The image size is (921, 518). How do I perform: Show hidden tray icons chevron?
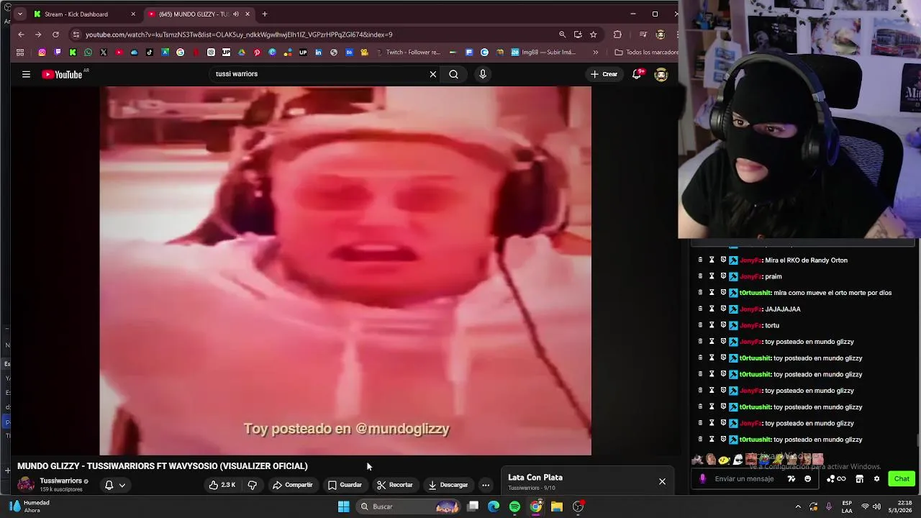798,506
